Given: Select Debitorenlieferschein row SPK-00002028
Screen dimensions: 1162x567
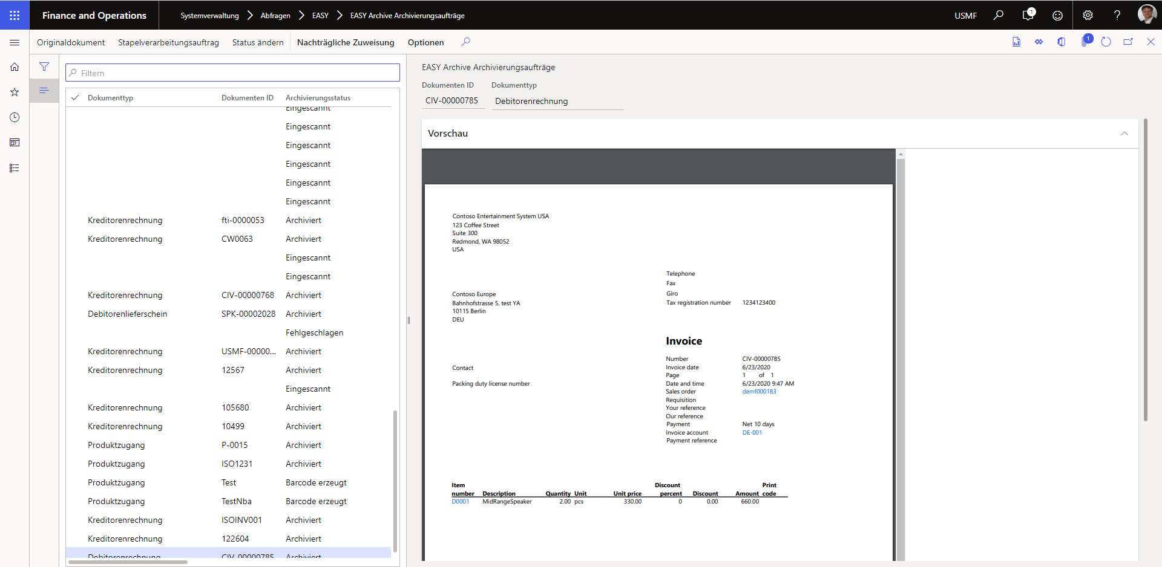Looking at the screenshot, I should pyautogui.click(x=228, y=314).
